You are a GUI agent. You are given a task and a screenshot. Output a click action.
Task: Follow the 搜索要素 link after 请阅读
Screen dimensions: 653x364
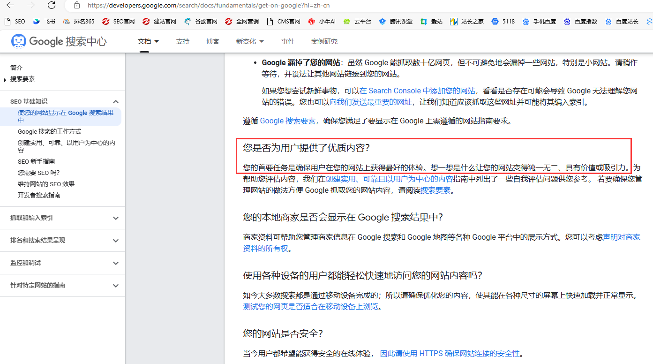click(x=435, y=190)
